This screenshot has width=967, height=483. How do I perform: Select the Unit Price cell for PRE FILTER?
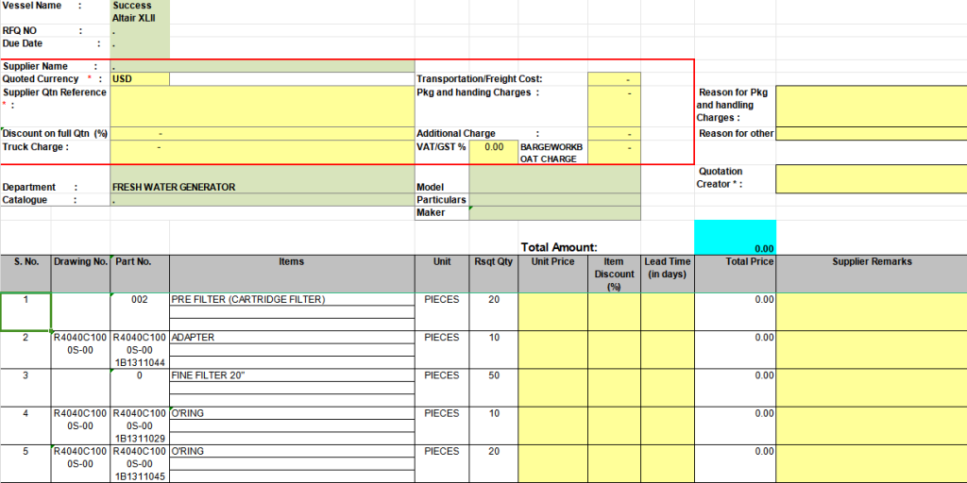tap(552, 311)
